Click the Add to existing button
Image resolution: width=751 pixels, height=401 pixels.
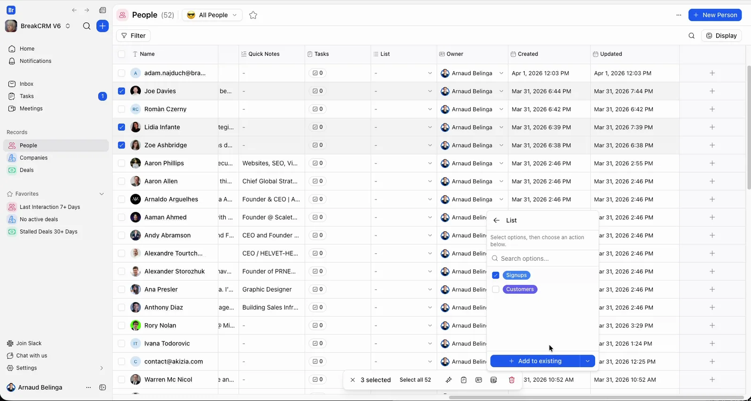(x=535, y=361)
